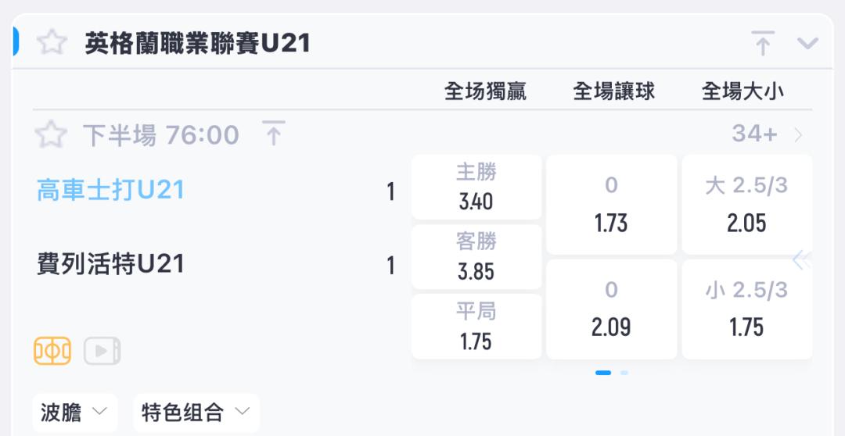Image resolution: width=845 pixels, height=436 pixels.
Task: Collapse the 英格蘭職業聯賽U21 league section
Action: [807, 43]
